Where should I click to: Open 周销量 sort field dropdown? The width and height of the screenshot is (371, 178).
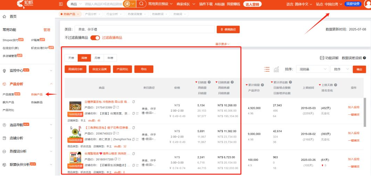(x=312, y=69)
